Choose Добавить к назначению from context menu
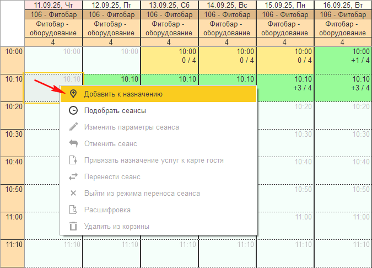372x268 pixels. pyautogui.click(x=159, y=94)
